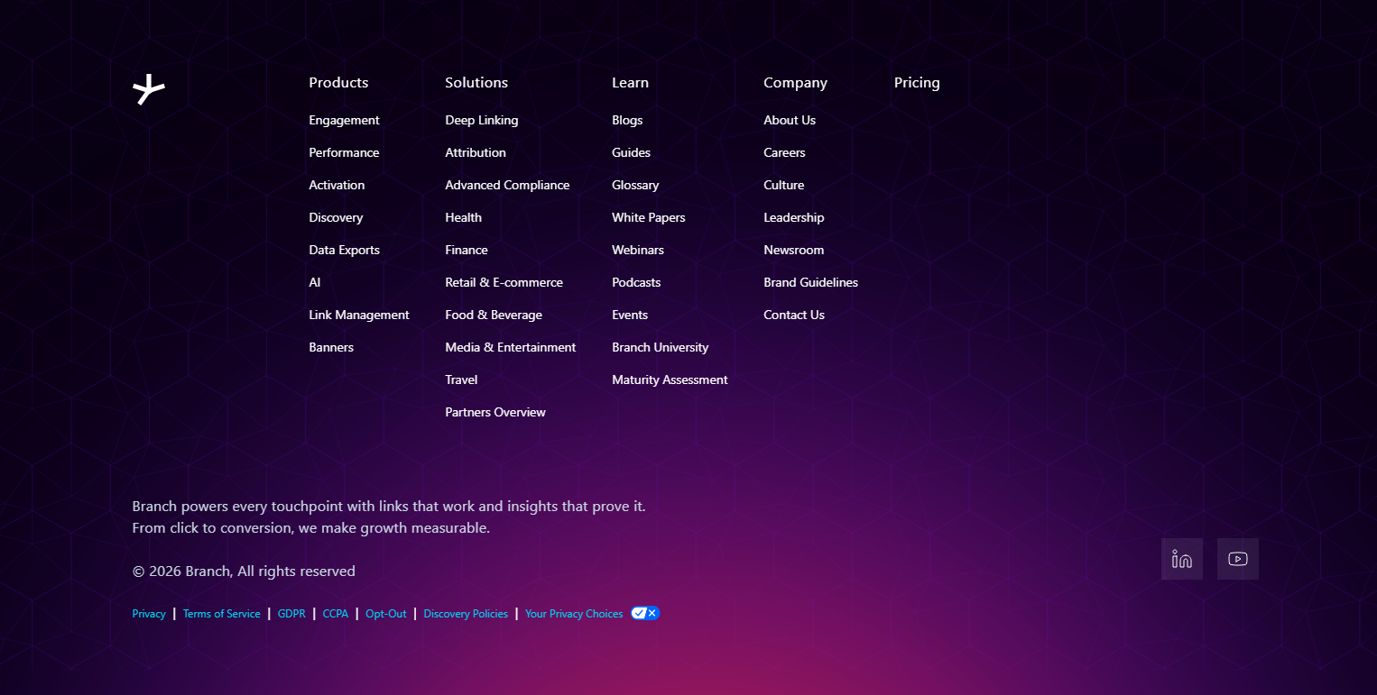Open Discovery Policies
The width and height of the screenshot is (1377, 695).
pos(466,613)
